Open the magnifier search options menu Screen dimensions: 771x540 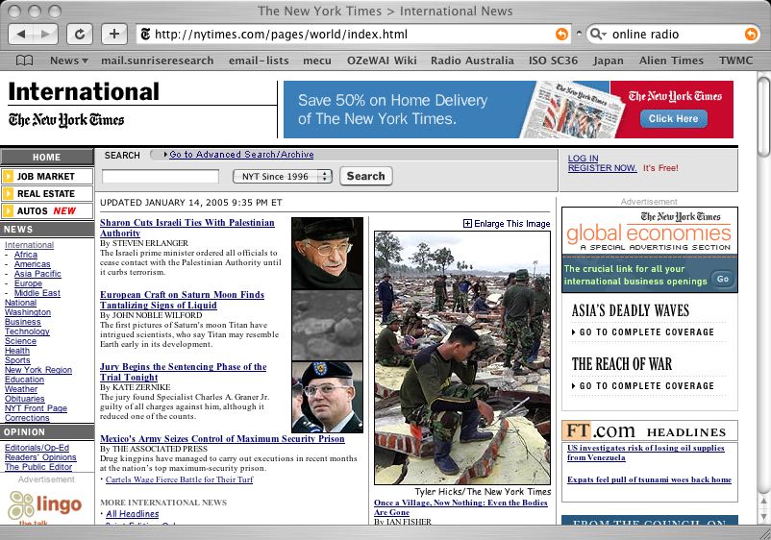coord(597,34)
